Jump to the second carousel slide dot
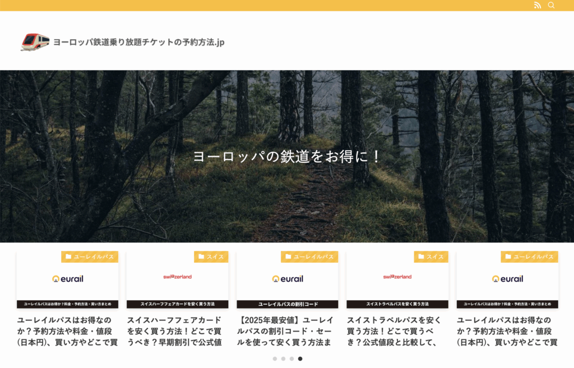Image resolution: width=574 pixels, height=368 pixels. 283,359
